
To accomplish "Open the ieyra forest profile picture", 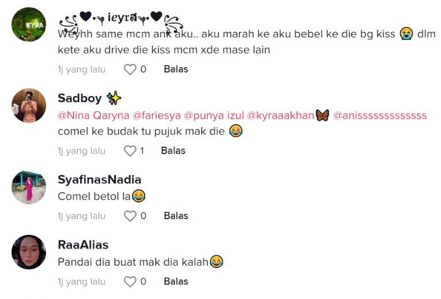I will click(x=29, y=24).
